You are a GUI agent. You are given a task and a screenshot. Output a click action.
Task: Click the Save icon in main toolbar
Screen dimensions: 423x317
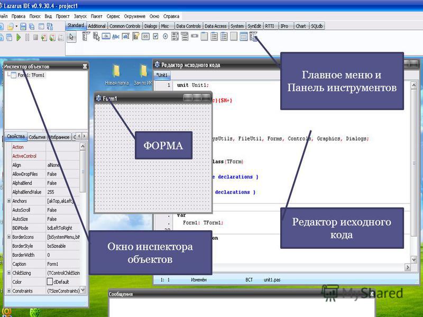click(x=23, y=26)
